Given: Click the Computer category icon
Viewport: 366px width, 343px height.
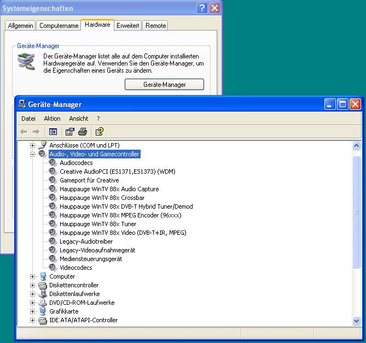Looking at the screenshot, I should [x=43, y=276].
